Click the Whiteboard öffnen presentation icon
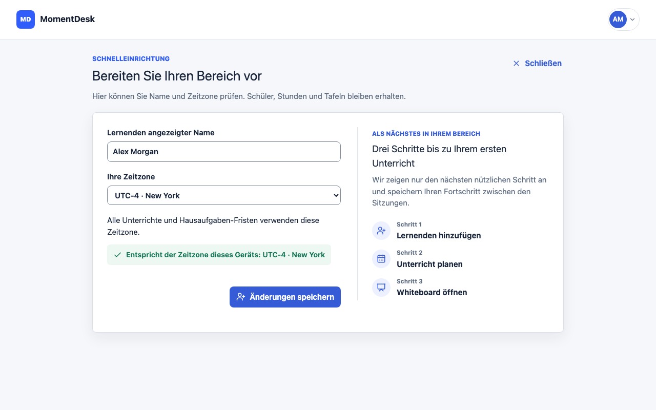This screenshot has height=410, width=656. [x=381, y=288]
